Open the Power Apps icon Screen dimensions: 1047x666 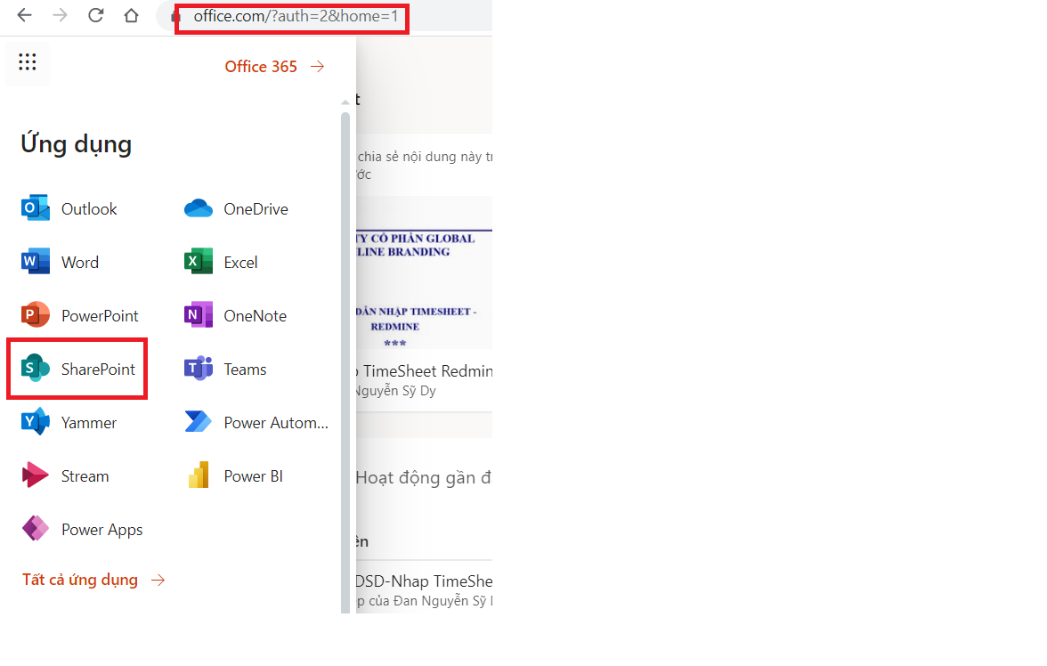click(x=36, y=529)
